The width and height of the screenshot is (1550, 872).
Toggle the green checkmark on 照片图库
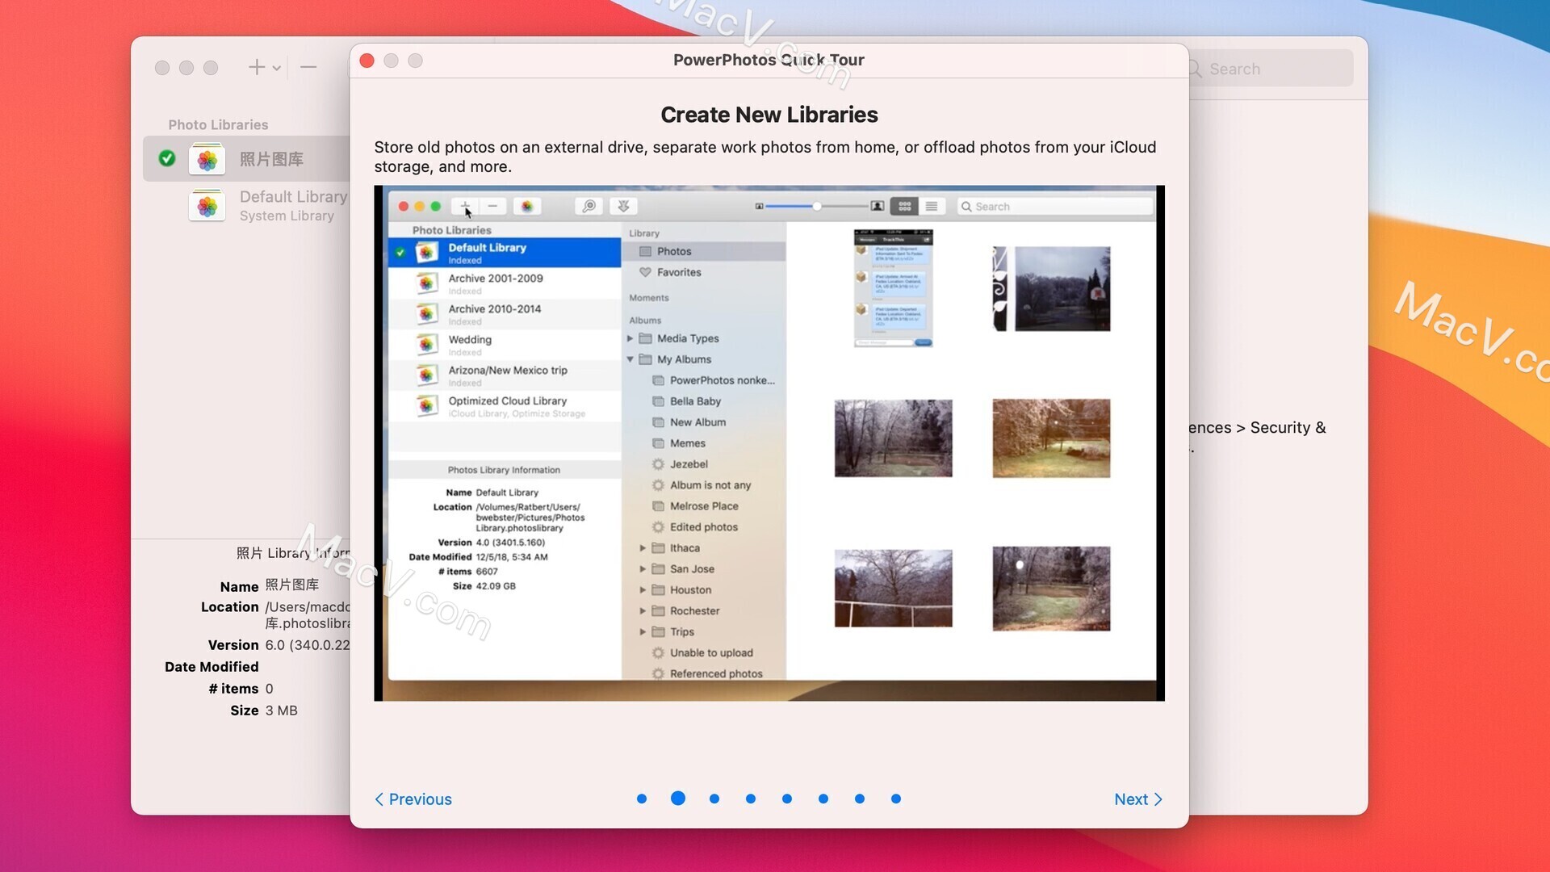pyautogui.click(x=166, y=157)
